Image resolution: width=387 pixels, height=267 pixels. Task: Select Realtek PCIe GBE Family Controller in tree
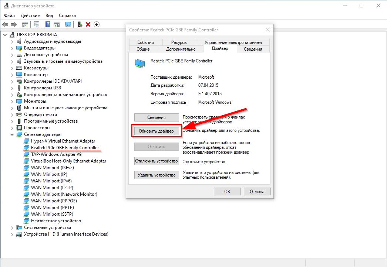coord(65,148)
